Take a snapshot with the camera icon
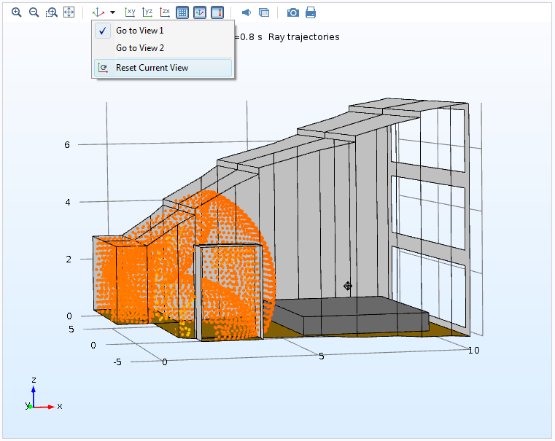555x441 pixels. pyautogui.click(x=292, y=12)
